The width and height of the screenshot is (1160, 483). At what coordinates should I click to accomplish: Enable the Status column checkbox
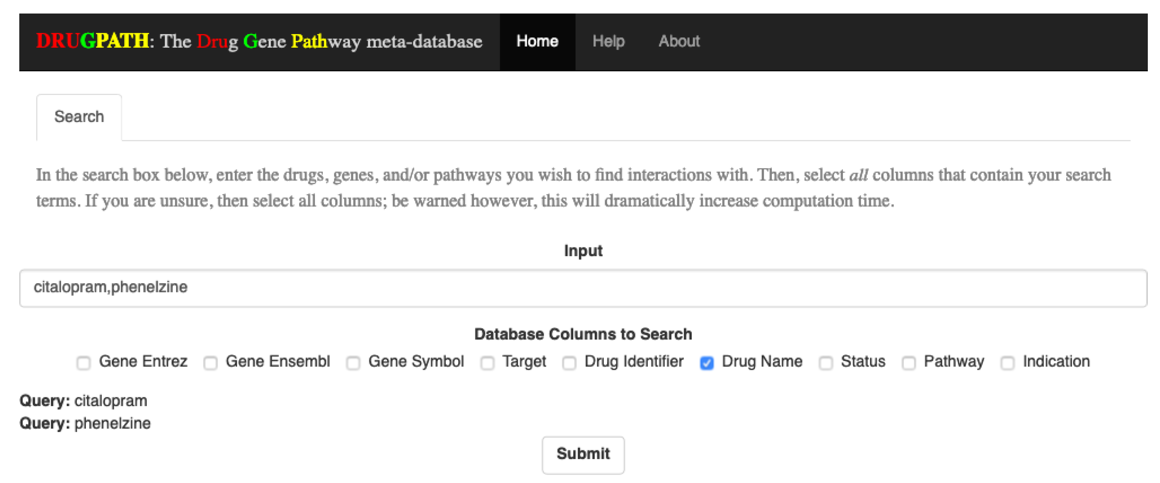826,362
